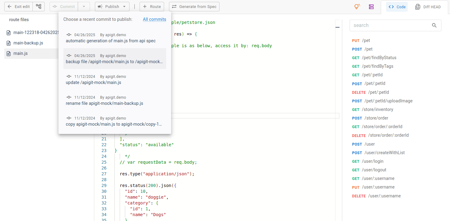Click the Generate from Spec arrows icon
This screenshot has width=450, height=221.
174,6
